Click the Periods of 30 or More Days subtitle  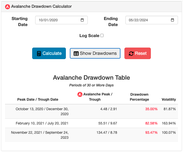pos(91,85)
